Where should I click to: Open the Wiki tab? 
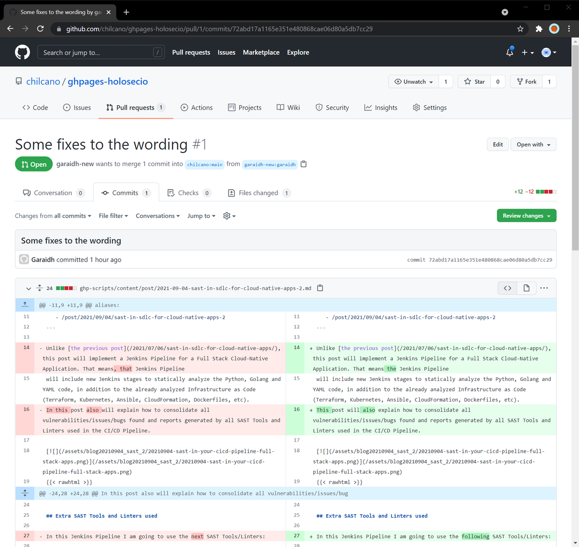click(x=288, y=108)
